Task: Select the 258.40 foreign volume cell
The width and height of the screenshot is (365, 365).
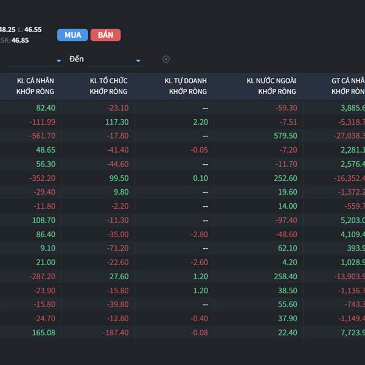Action: 285,276
